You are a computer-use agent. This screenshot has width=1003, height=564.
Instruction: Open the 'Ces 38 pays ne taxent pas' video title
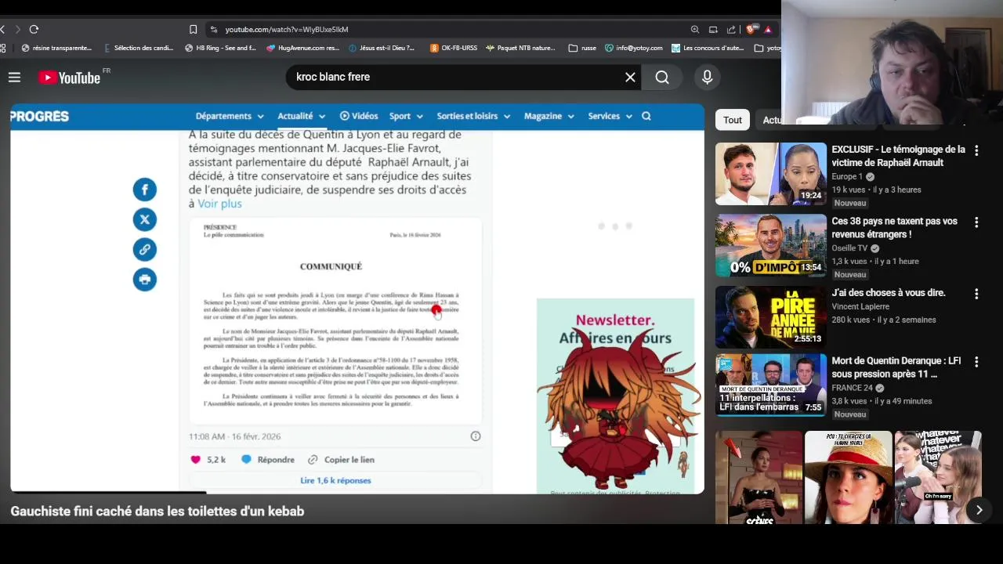coord(895,228)
